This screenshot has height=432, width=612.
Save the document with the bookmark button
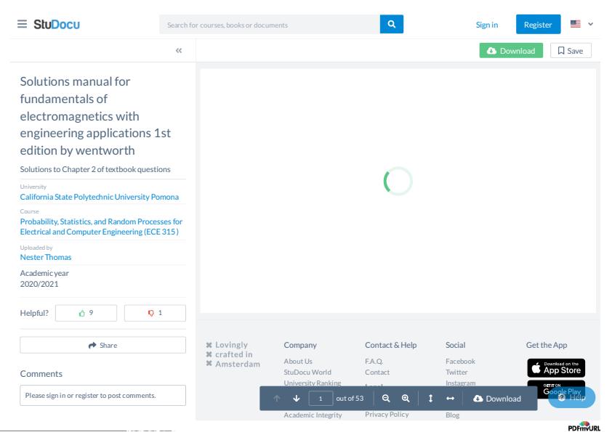tap(571, 51)
